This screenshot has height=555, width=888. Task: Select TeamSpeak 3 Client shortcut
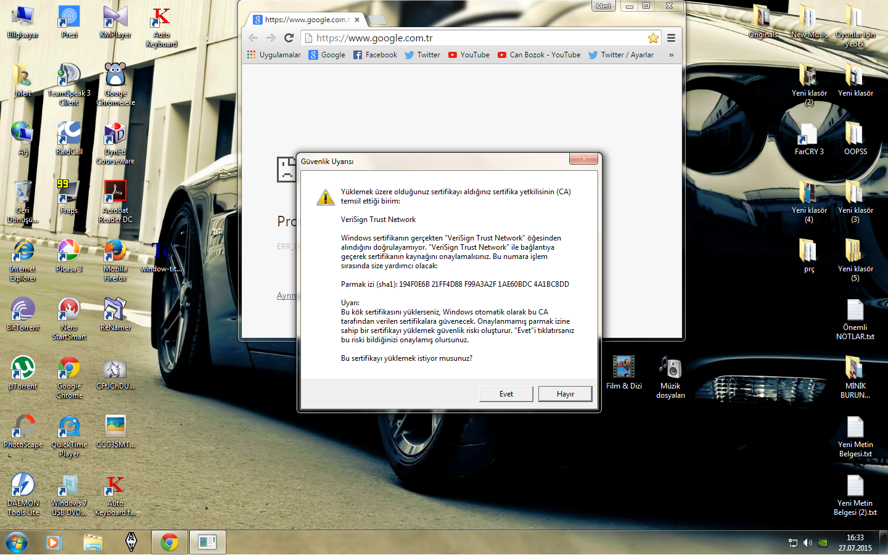click(x=69, y=84)
